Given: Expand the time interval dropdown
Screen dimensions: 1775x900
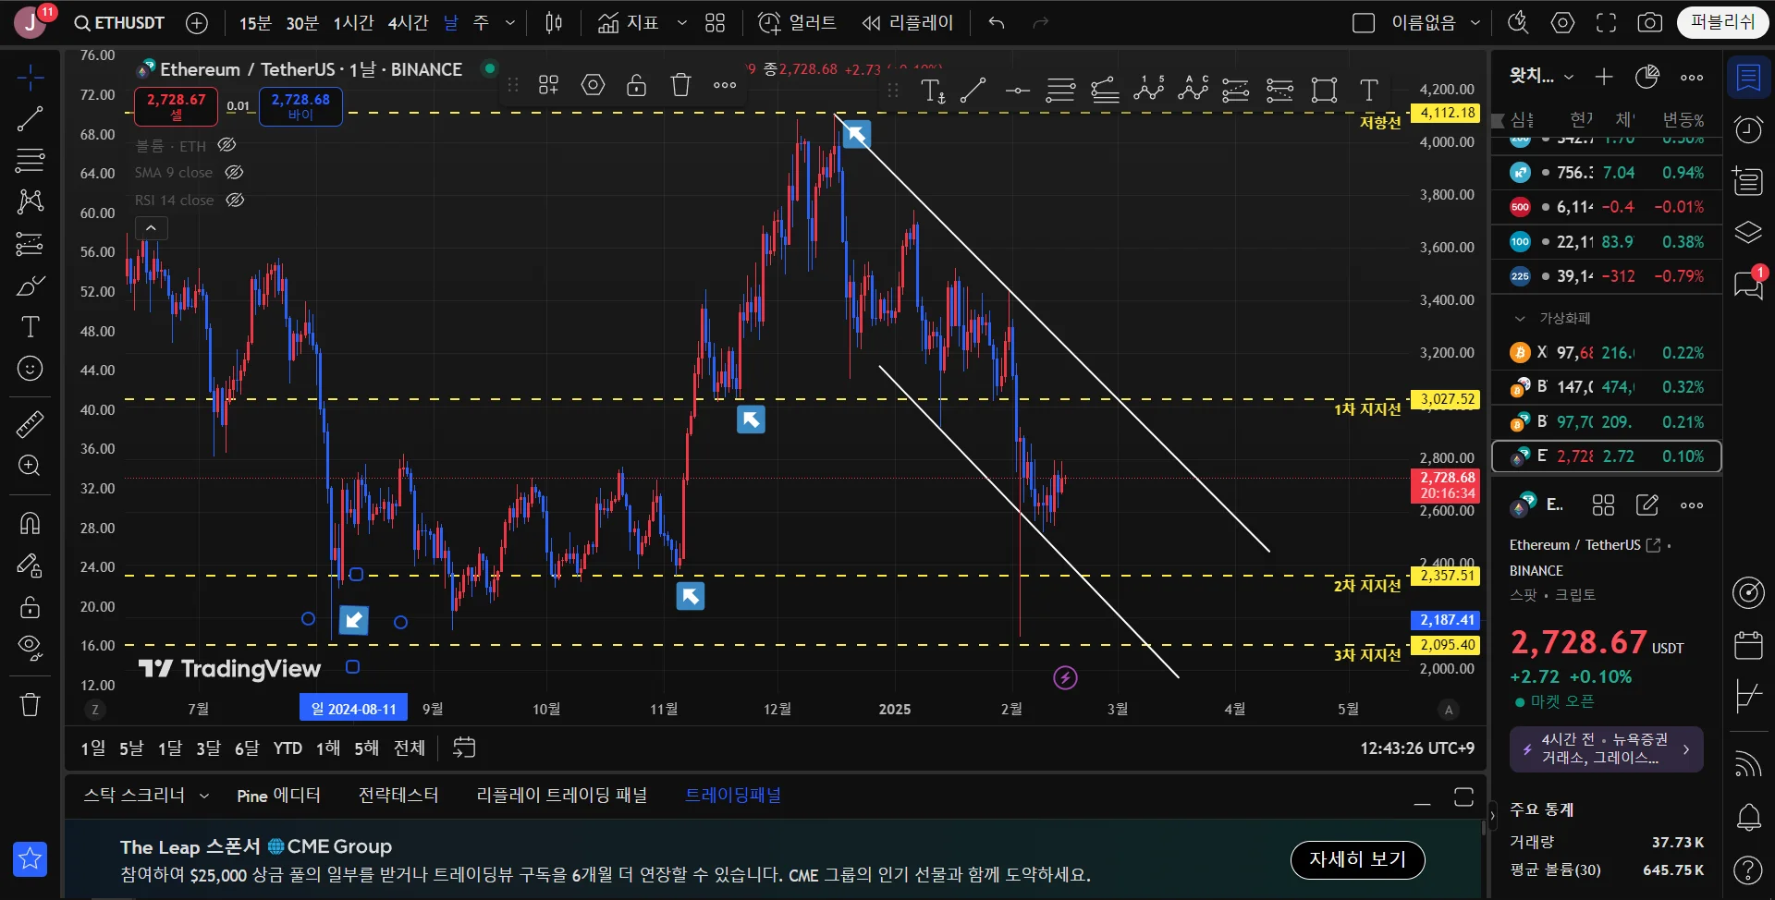Looking at the screenshot, I should (510, 23).
